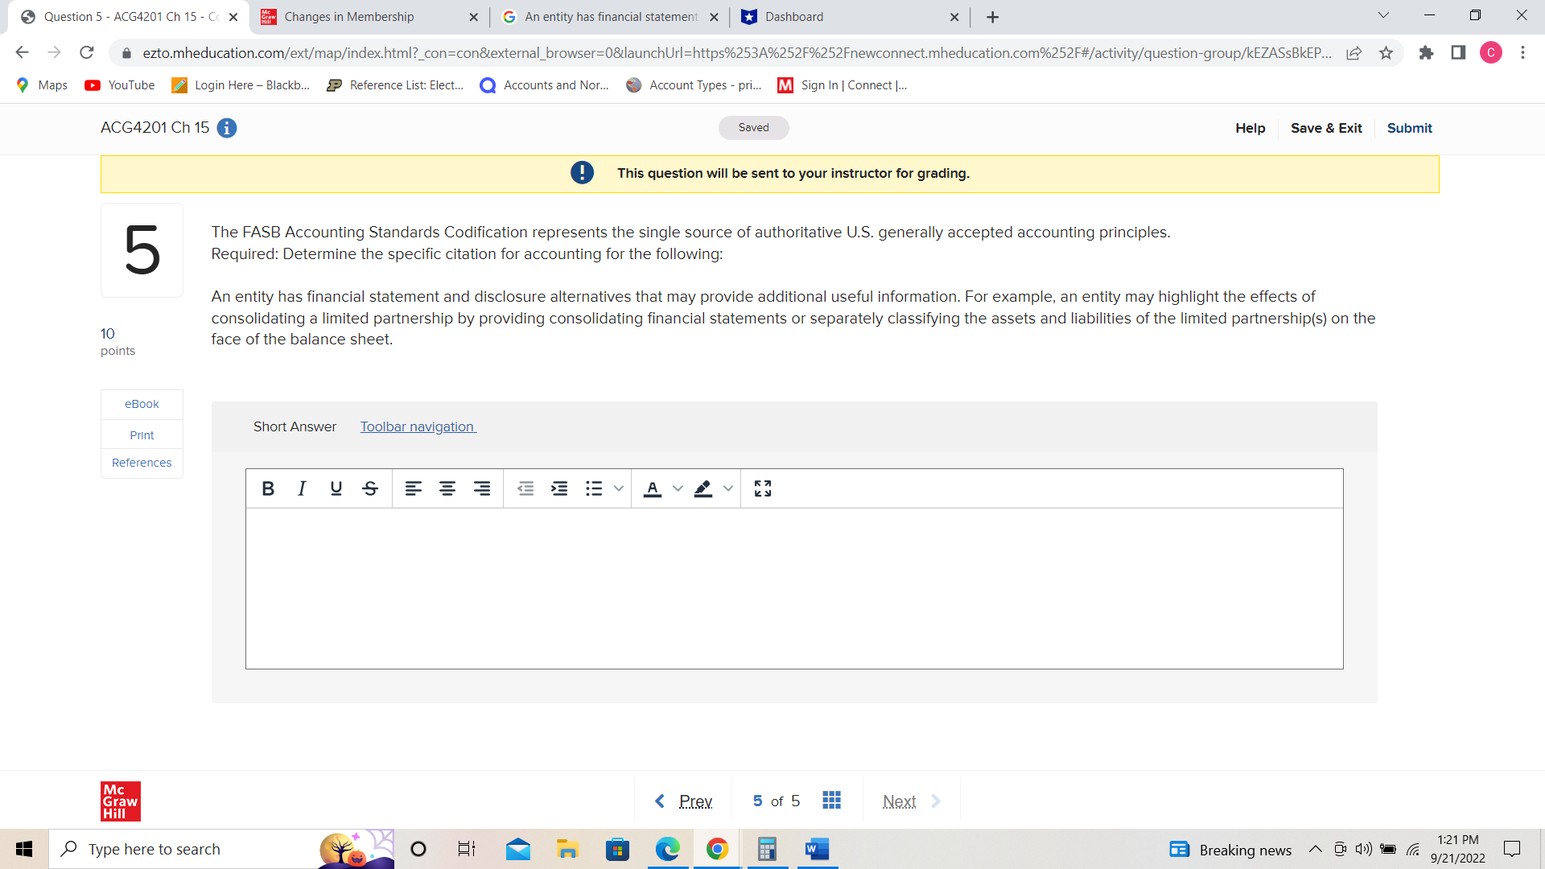
Task: Select the text color swatch
Action: click(x=653, y=488)
